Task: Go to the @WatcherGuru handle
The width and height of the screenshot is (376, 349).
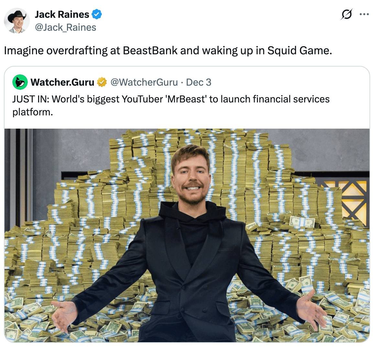Action: pyautogui.click(x=144, y=82)
